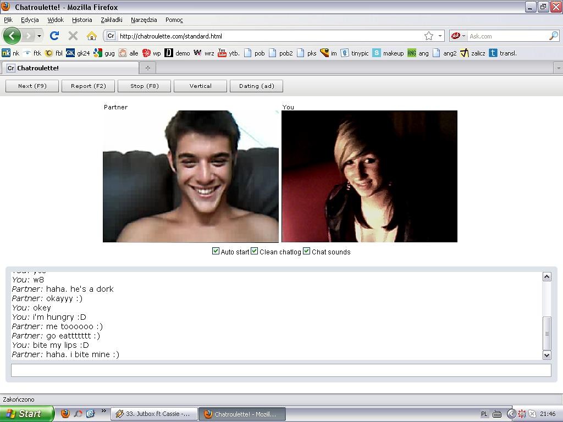The width and height of the screenshot is (563, 422).
Task: Select the Chatroulette! browser tab
Action: pos(70,68)
